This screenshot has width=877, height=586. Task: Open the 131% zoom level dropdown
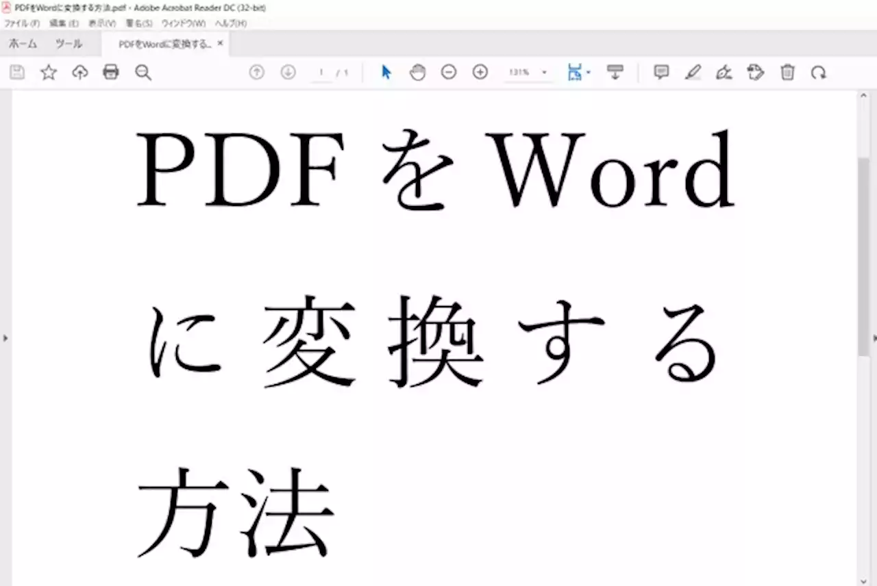click(x=528, y=72)
